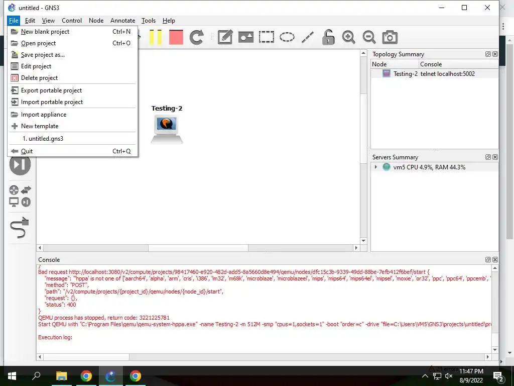514x386 pixels.
Task: Click the Console column header
Action: click(459, 64)
